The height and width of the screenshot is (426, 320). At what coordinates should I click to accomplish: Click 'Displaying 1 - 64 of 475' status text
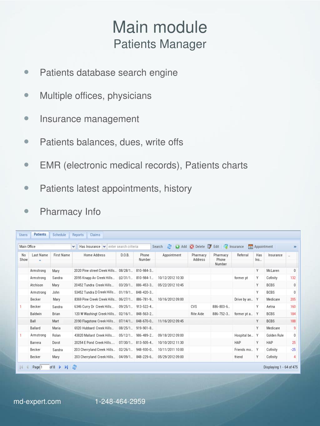click(x=281, y=367)
